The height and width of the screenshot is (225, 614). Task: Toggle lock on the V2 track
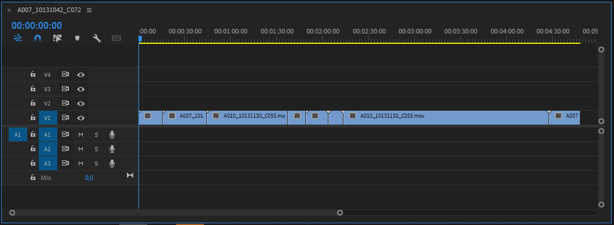pos(33,103)
